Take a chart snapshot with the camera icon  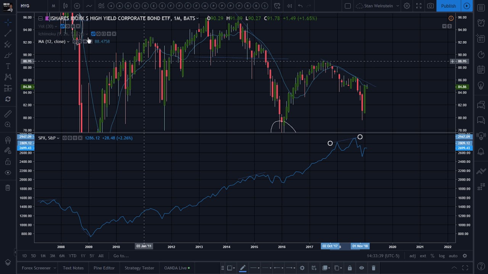430,6
